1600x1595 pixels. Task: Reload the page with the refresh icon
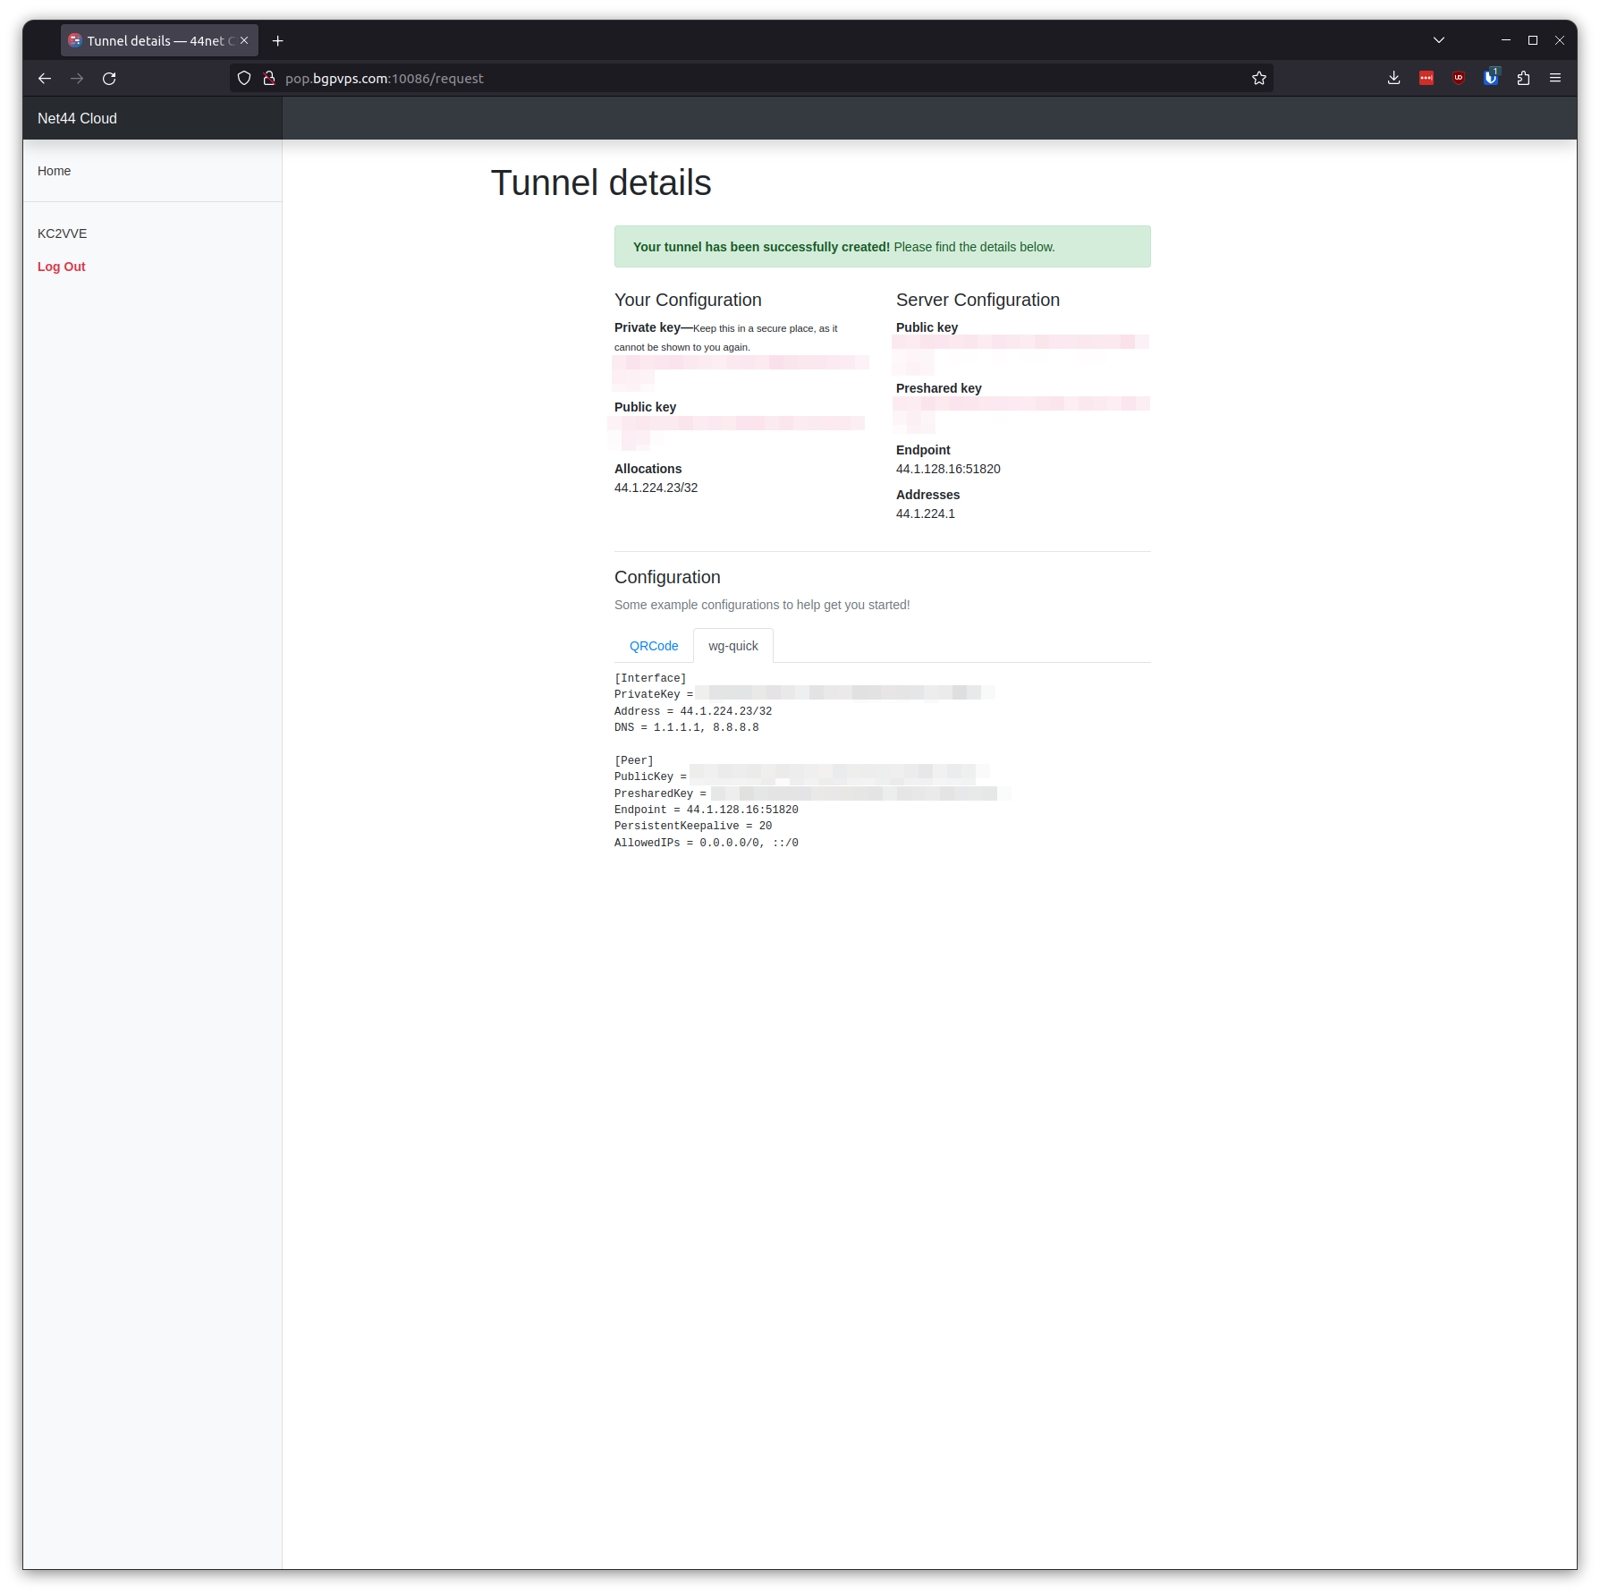(109, 79)
